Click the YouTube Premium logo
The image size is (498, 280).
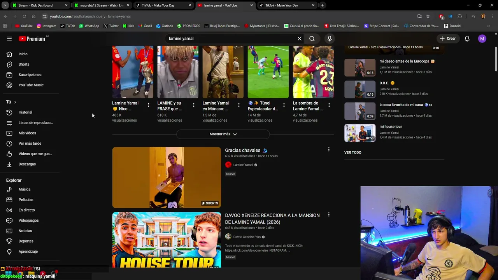click(32, 38)
